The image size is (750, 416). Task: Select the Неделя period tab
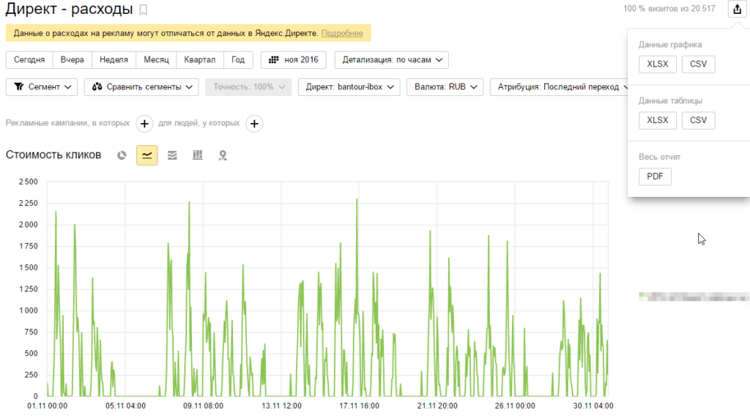[114, 60]
